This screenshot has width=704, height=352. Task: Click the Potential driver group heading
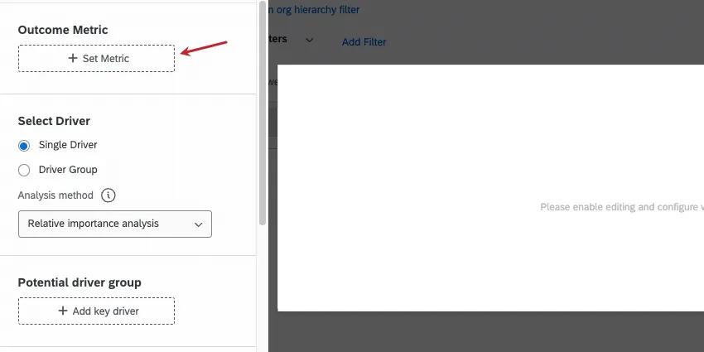(80, 282)
